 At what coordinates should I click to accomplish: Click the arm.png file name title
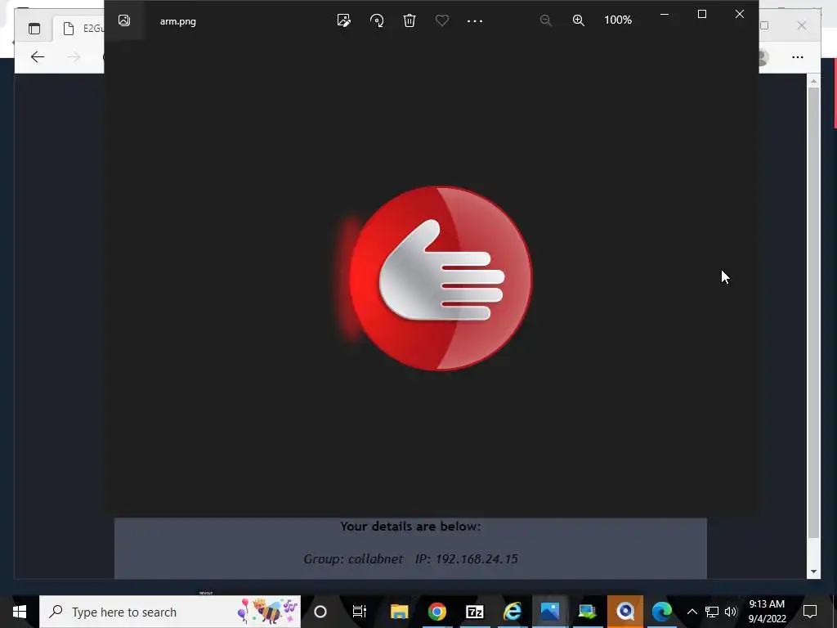pyautogui.click(x=177, y=21)
